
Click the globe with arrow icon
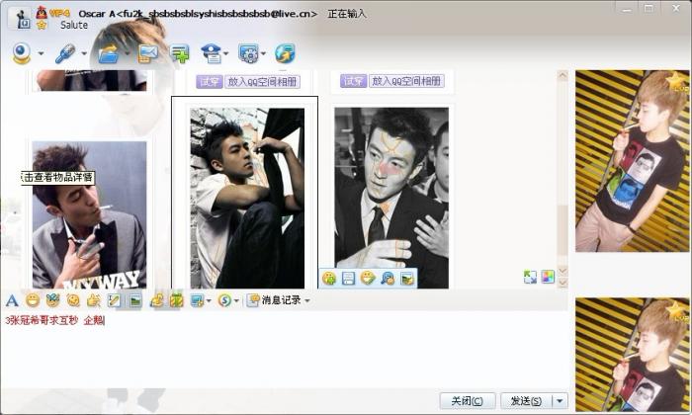point(285,53)
